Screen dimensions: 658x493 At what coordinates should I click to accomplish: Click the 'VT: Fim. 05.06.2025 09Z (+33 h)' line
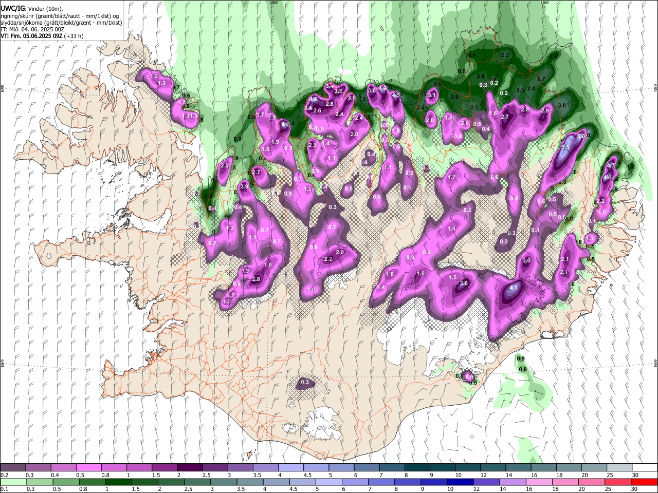pos(42,36)
